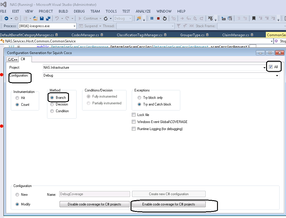The height and width of the screenshot is (218, 286).
Task: Toggle the All projects checkbox
Action: tap(271, 67)
